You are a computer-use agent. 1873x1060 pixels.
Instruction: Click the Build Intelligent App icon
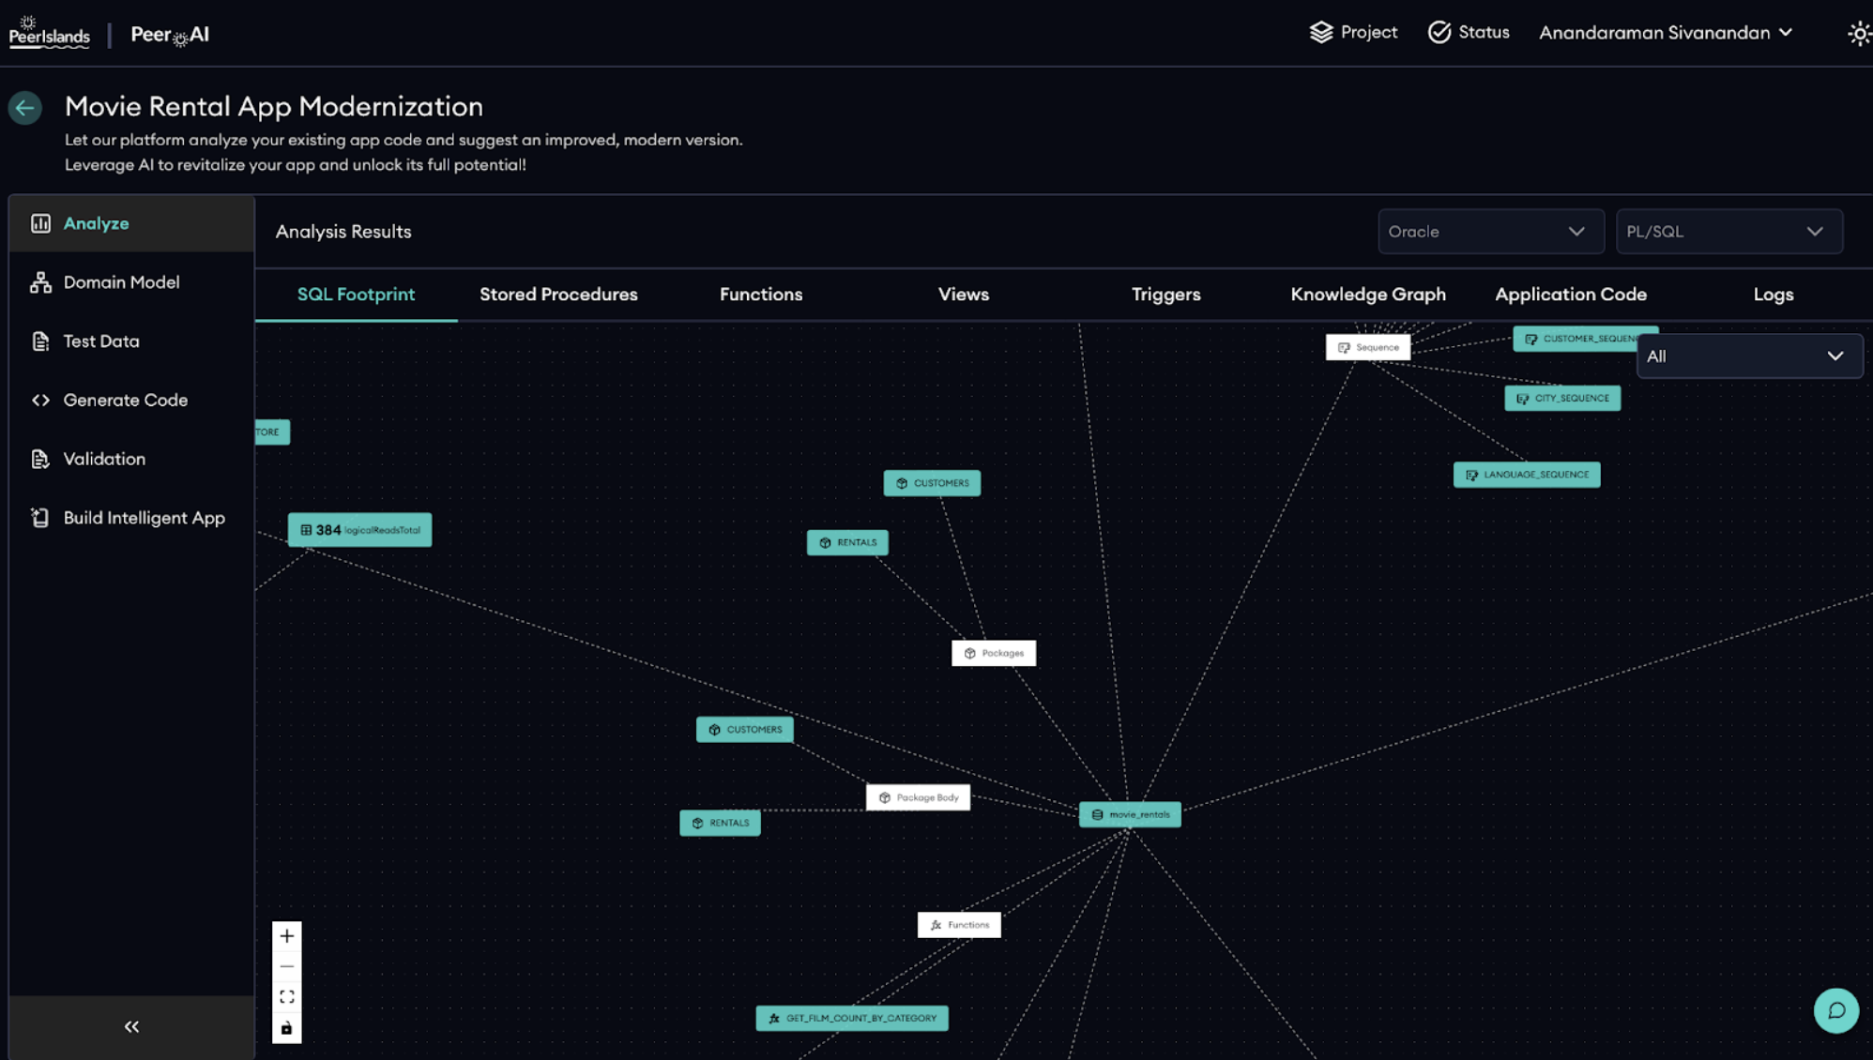40,517
